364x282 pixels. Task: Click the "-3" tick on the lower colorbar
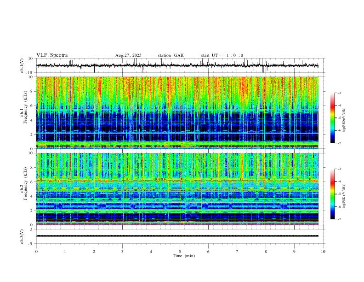tap(339, 169)
